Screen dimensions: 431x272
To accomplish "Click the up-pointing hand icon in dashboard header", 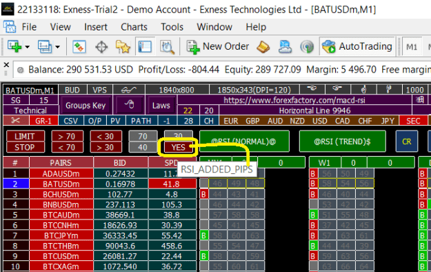I will (x=363, y=89).
